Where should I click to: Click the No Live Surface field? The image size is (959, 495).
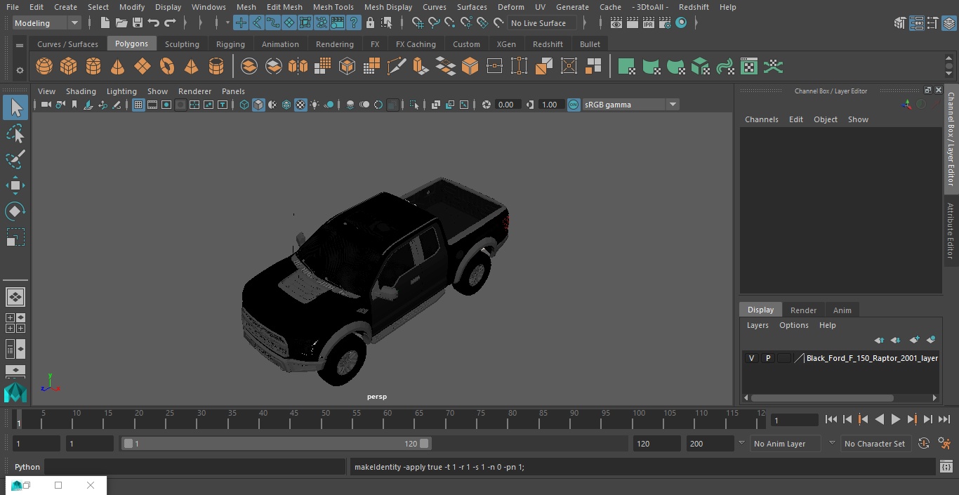click(542, 23)
